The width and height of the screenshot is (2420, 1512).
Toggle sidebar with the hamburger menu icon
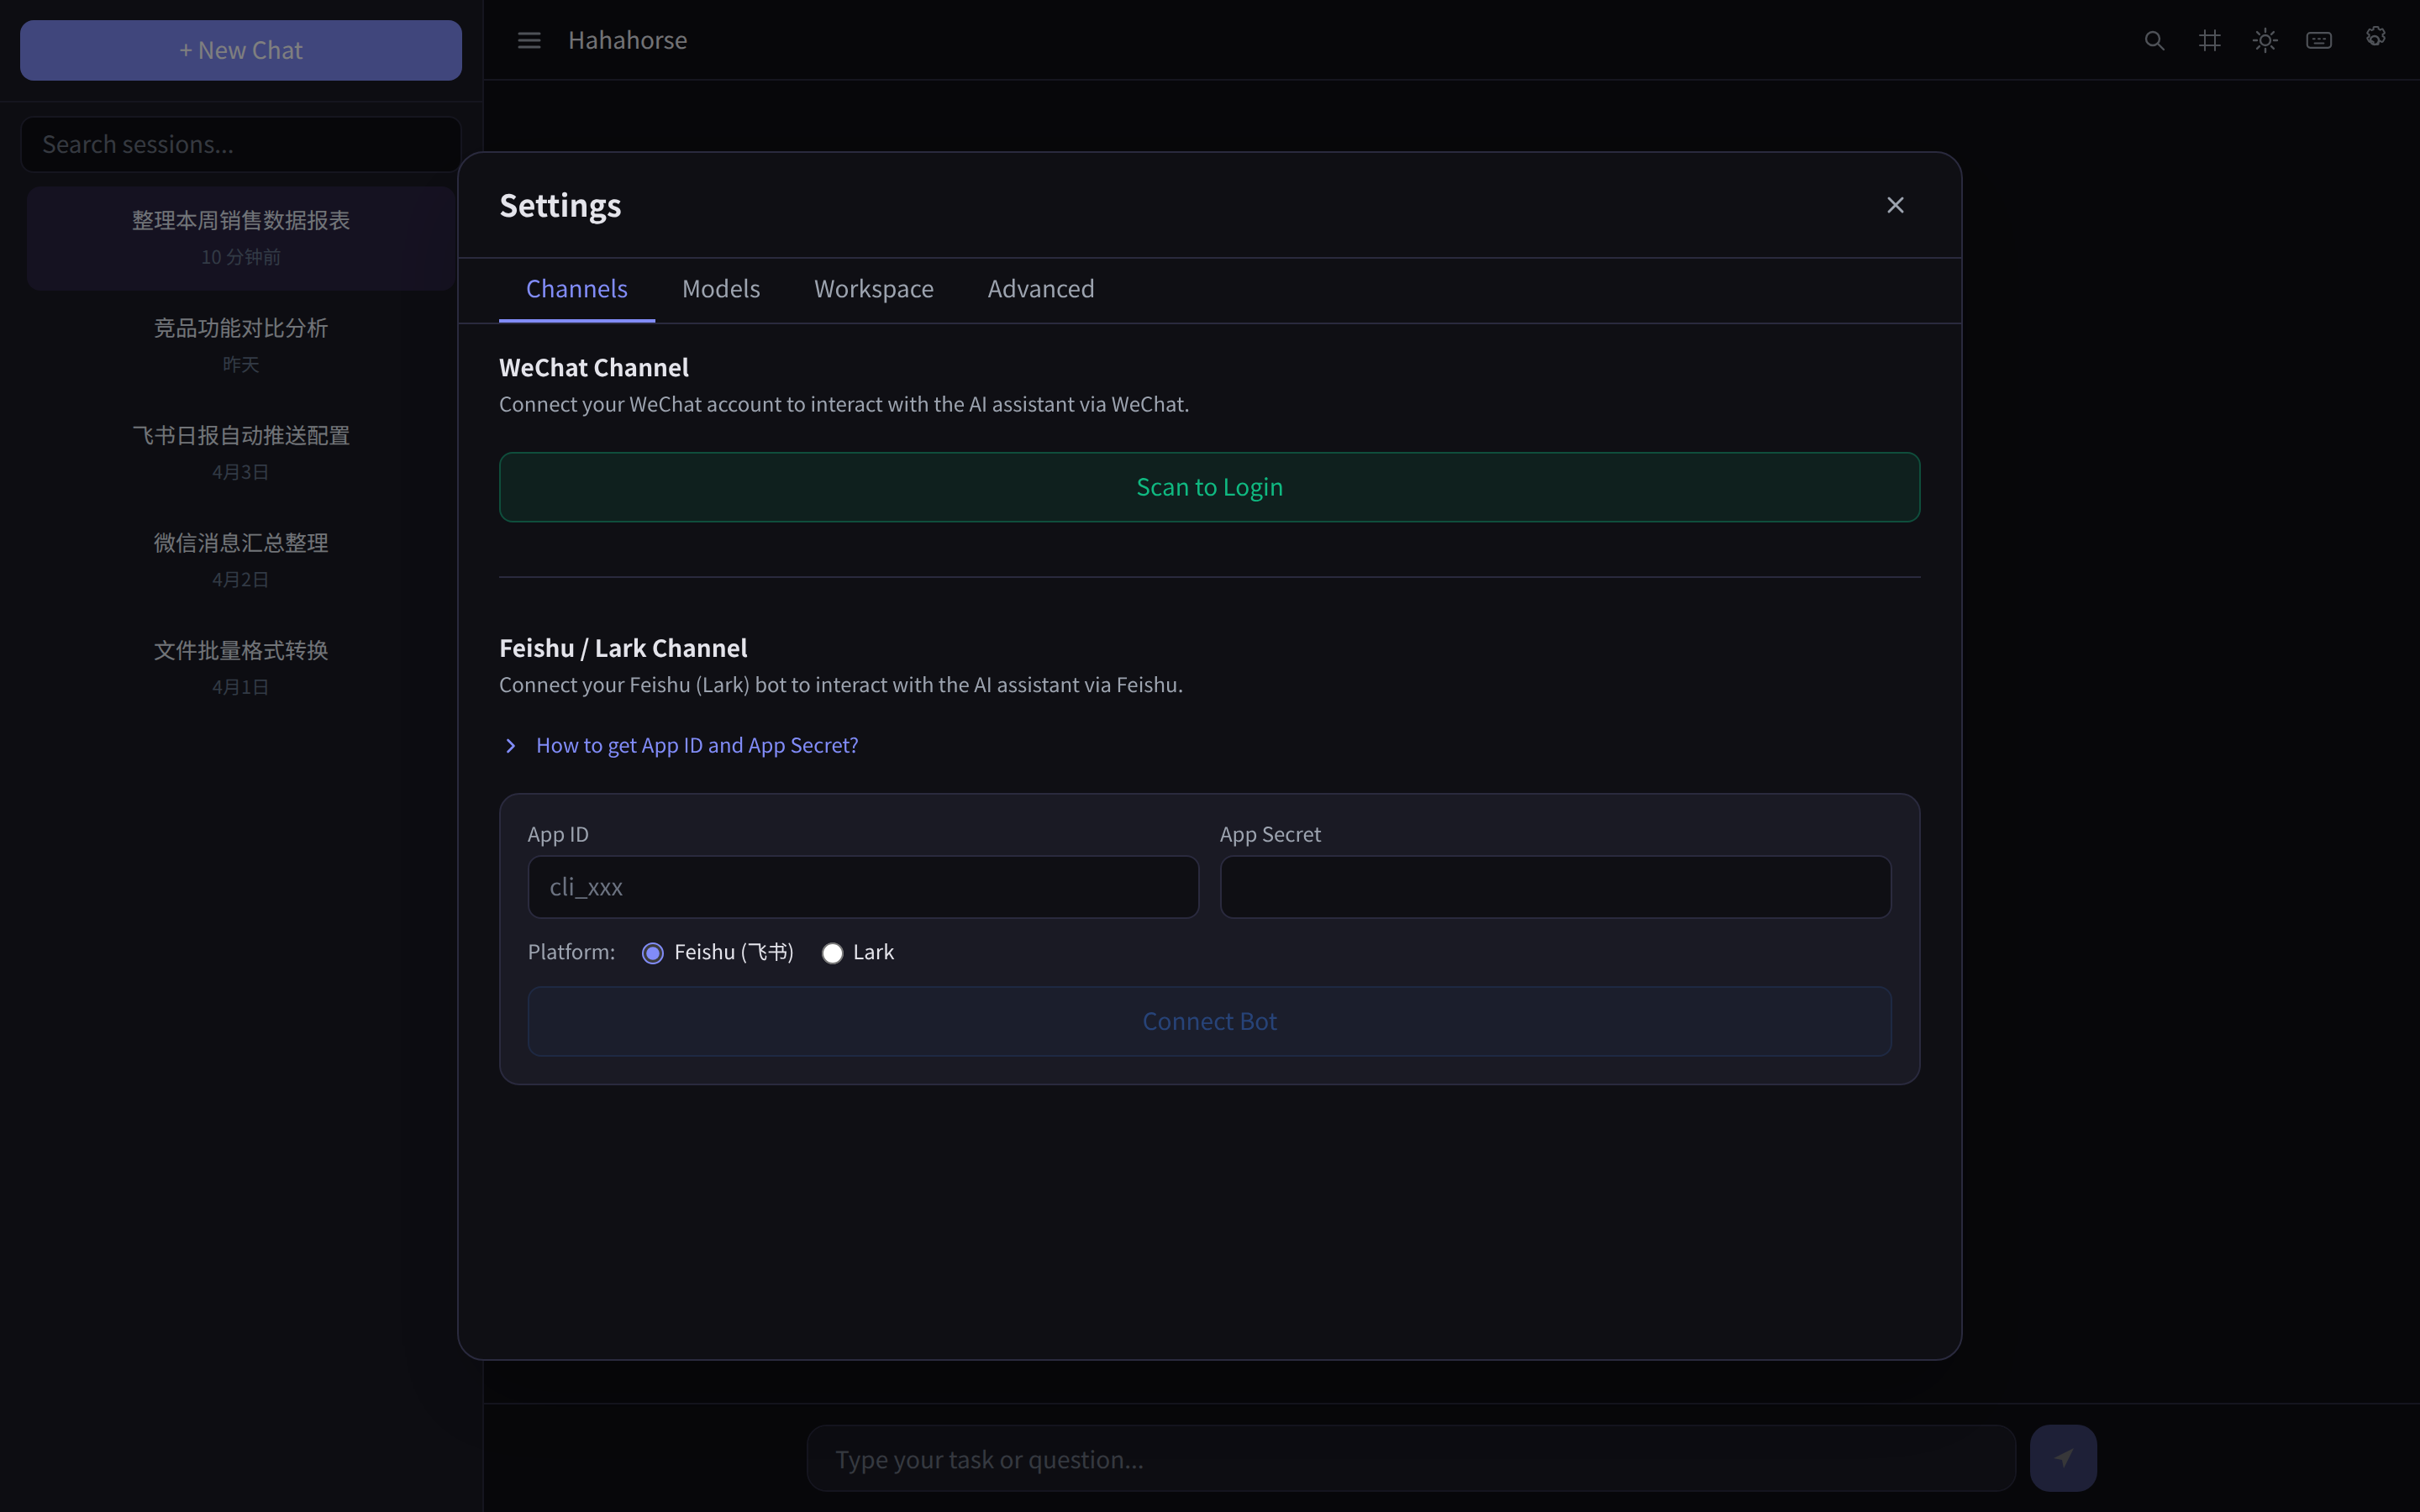[x=529, y=41]
